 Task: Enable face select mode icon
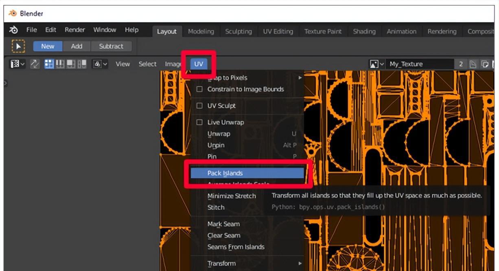pos(70,64)
